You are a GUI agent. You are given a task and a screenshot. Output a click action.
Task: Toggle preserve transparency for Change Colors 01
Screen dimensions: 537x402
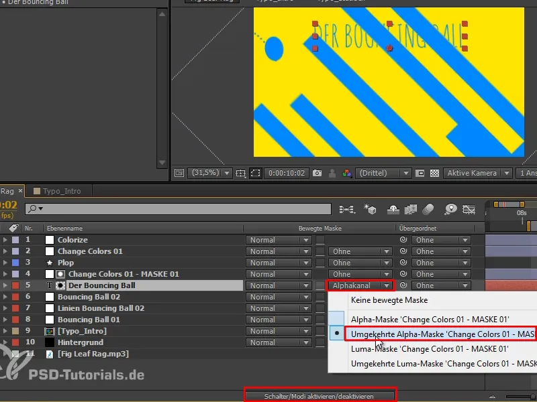320,251
